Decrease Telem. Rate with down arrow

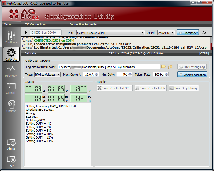click(x=167, y=76)
